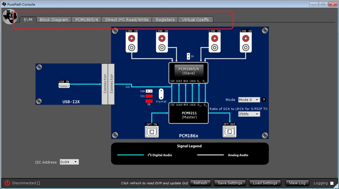Toggle the red J8 jumper
This screenshot has height=189, width=339.
click(149, 101)
